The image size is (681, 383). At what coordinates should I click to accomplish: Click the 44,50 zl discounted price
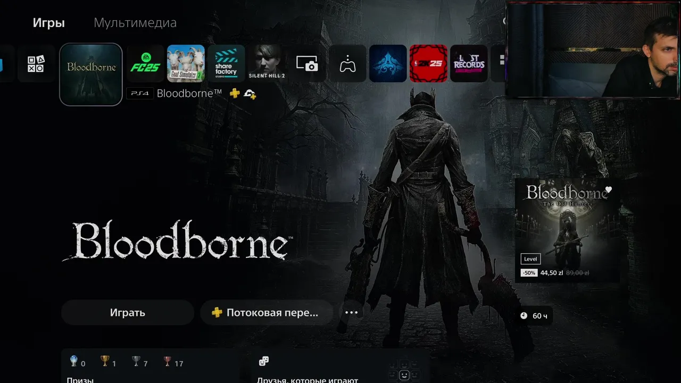552,273
